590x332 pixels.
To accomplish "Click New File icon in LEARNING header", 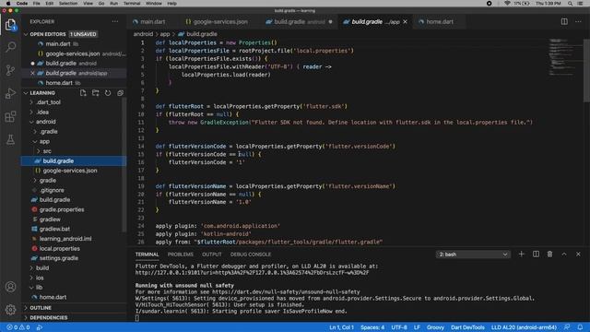I will pyautogui.click(x=83, y=93).
